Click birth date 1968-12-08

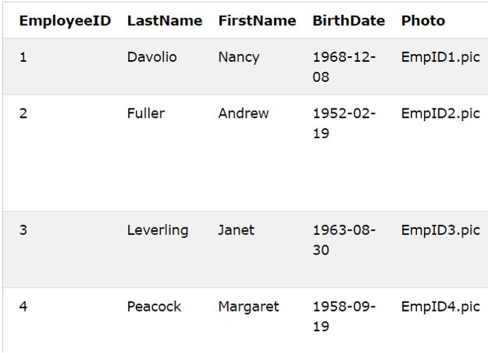344,67
